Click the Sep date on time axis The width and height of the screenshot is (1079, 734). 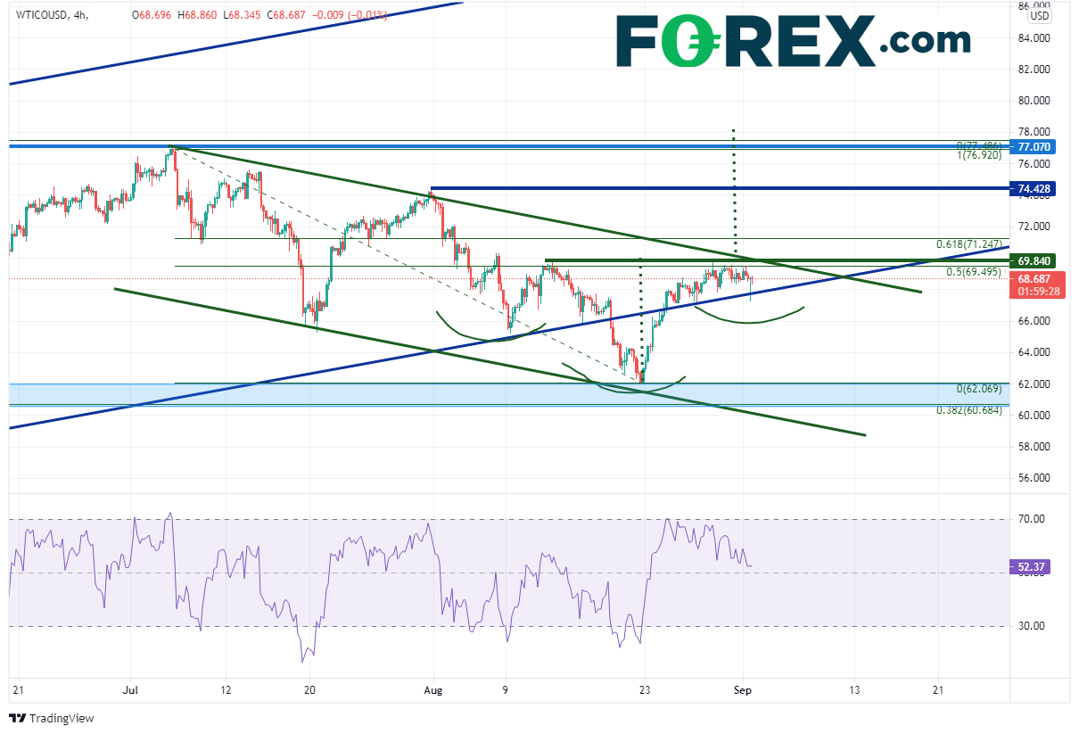click(x=742, y=689)
